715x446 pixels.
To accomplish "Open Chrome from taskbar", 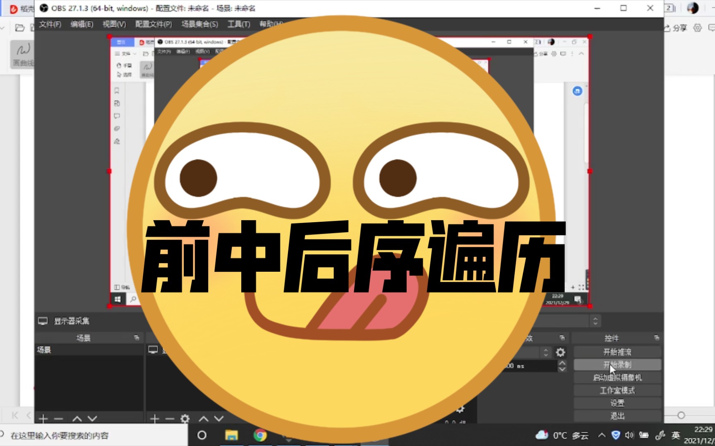I will pyautogui.click(x=260, y=435).
